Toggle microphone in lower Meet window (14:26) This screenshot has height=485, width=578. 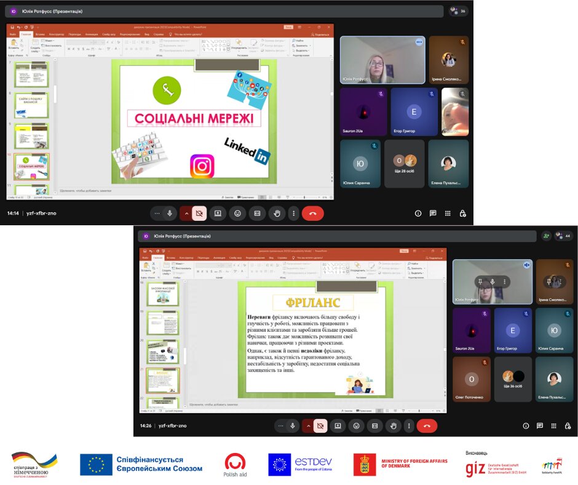click(293, 426)
